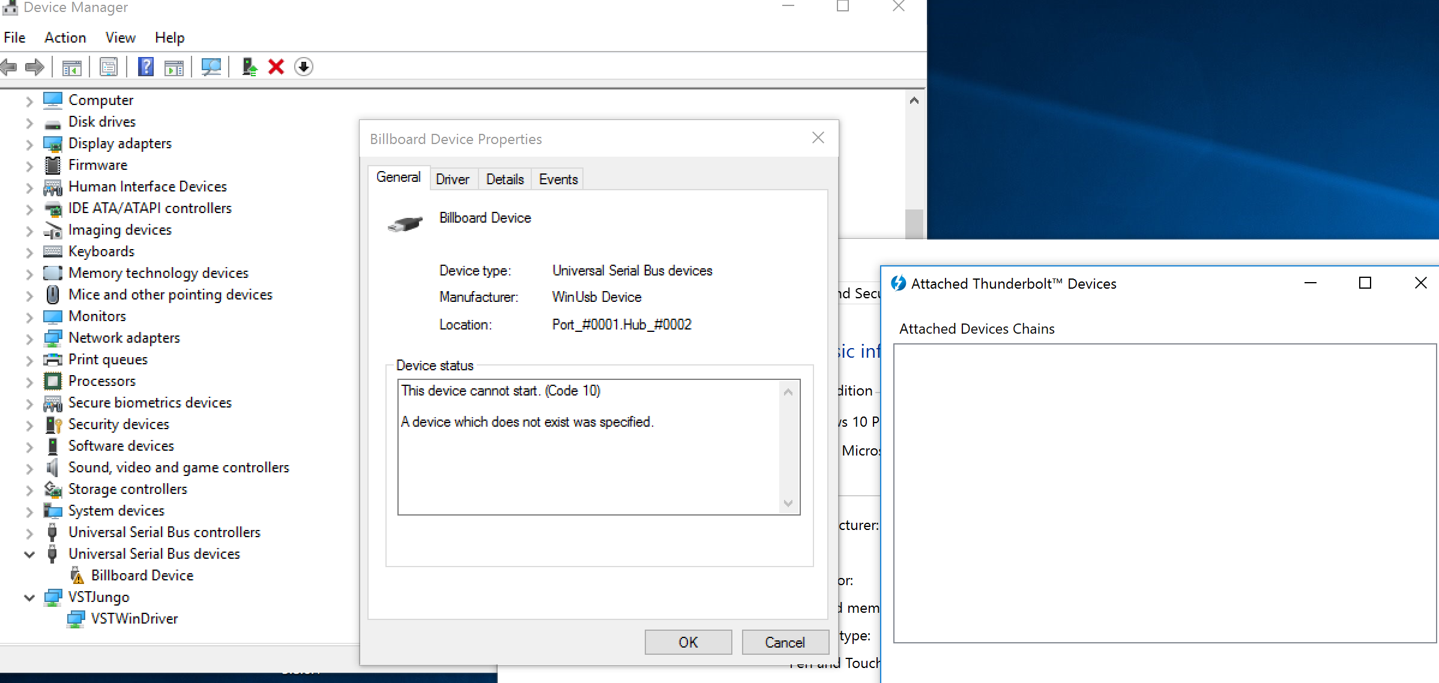Click the Update driver toolbar icon
Screen dimensions: 1439x683
pos(249,67)
